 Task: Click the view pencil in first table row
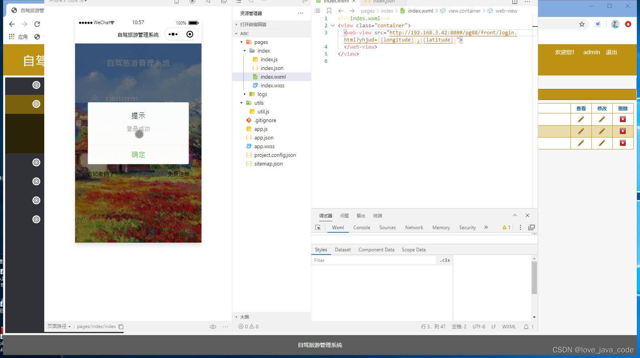point(581,119)
